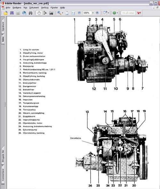160x189 pixels.
Task: Click the zoom in plus button
Action: tap(97, 13)
